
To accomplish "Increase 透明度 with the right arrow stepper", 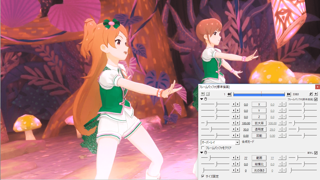I will pyautogui.click(x=238, y=129).
